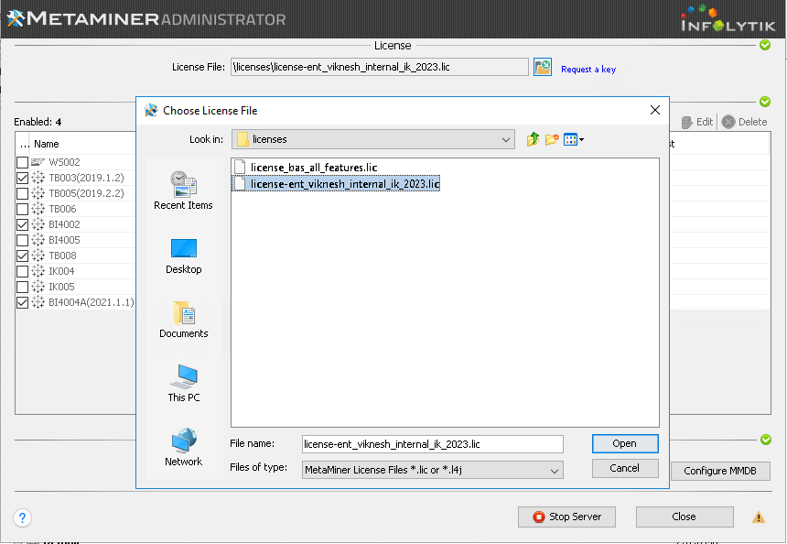Click green check icon beside License section
The width and height of the screenshot is (787, 544).
tap(765, 45)
